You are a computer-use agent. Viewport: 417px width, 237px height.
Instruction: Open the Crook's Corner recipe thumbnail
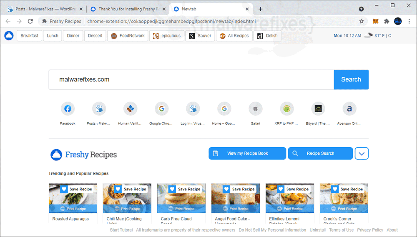click(344, 198)
